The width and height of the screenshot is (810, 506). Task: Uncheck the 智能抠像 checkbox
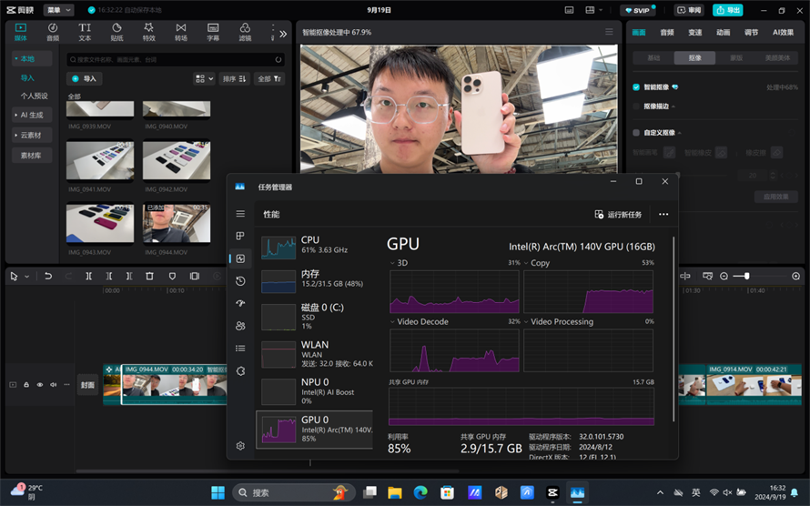pos(636,87)
